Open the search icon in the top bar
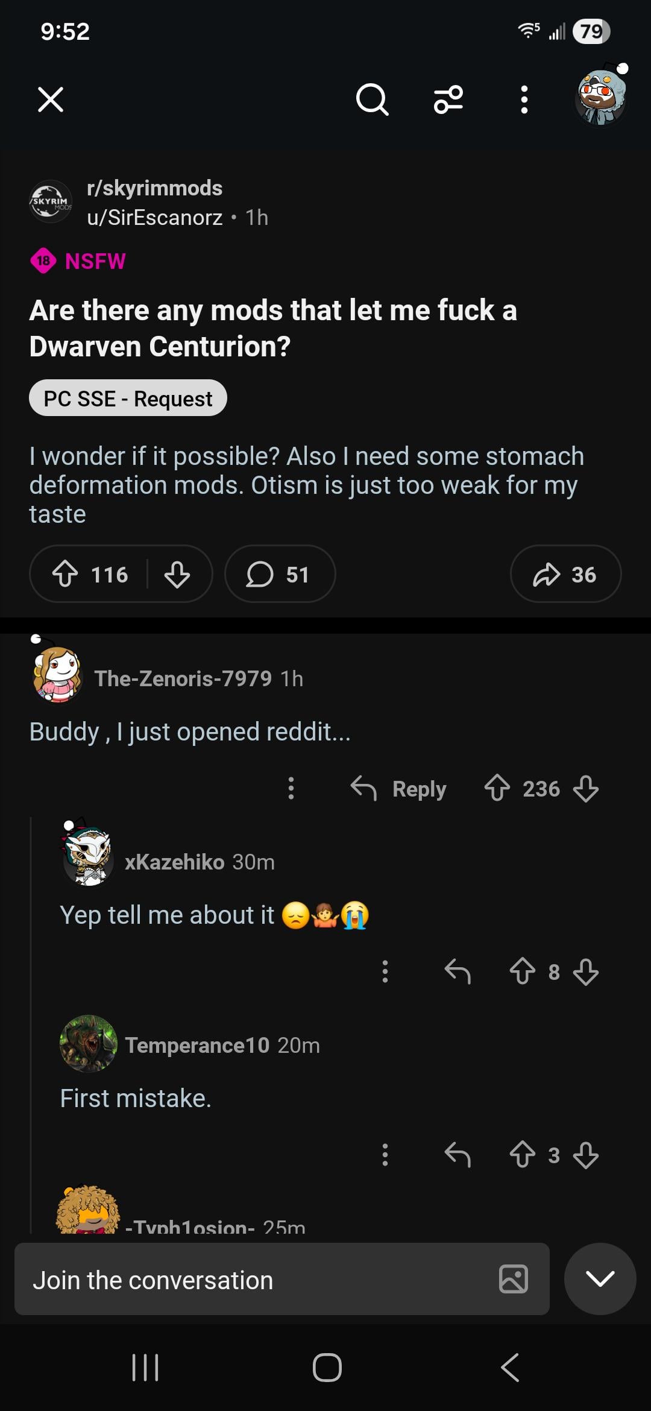The width and height of the screenshot is (651, 1411). 372,99
